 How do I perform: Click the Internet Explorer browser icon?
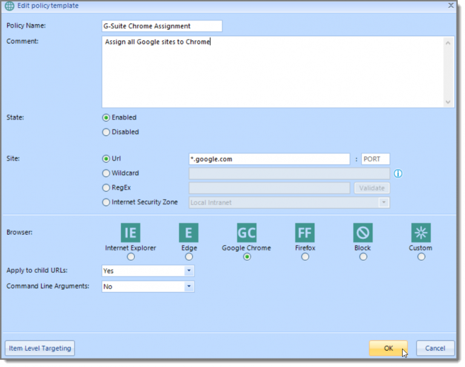click(130, 233)
